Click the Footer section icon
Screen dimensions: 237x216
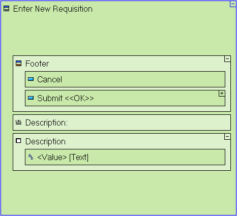[x=19, y=64]
